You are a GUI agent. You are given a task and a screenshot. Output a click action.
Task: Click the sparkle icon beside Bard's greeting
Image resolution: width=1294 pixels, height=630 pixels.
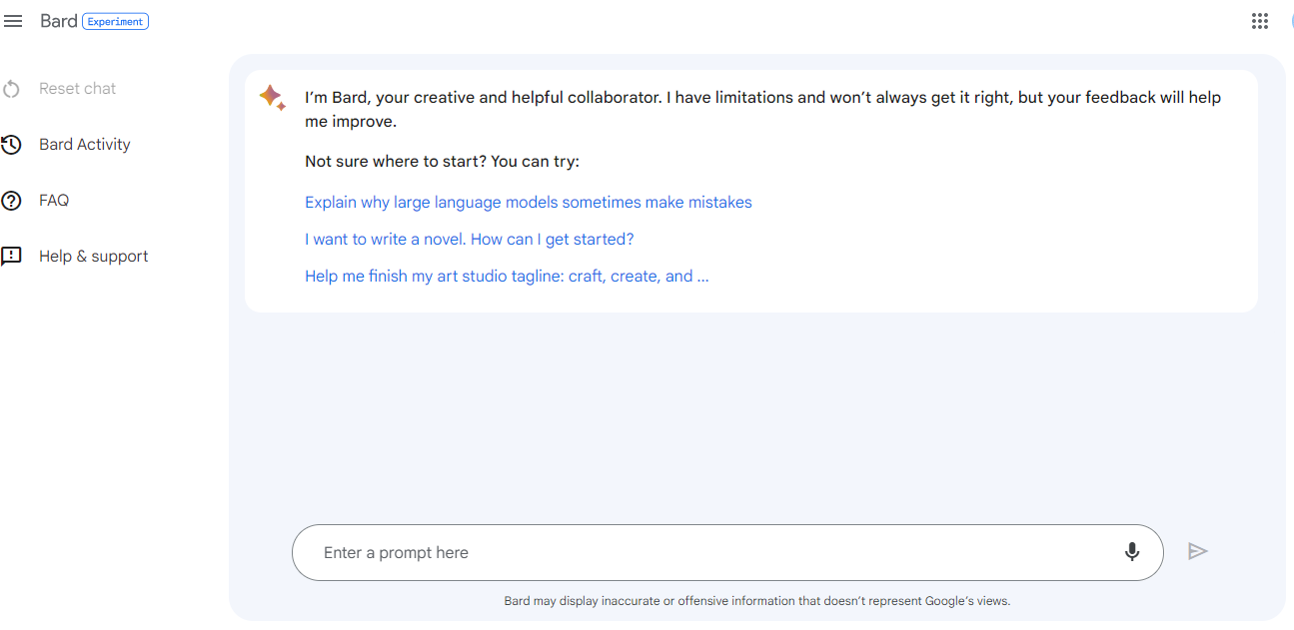(x=272, y=97)
